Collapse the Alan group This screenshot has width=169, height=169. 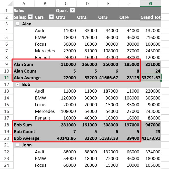tap(17, 24)
